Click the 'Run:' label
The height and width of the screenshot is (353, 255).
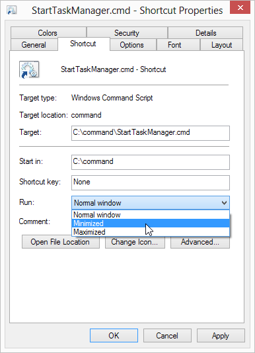pyautogui.click(x=27, y=202)
